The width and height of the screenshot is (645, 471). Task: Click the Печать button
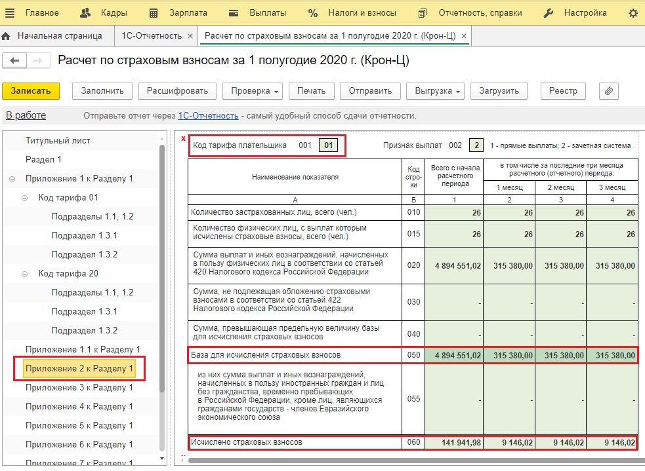point(312,91)
